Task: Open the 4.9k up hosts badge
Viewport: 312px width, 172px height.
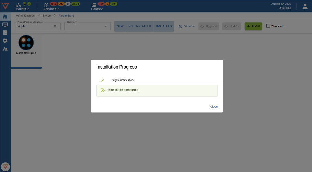Action: (x=114, y=4)
